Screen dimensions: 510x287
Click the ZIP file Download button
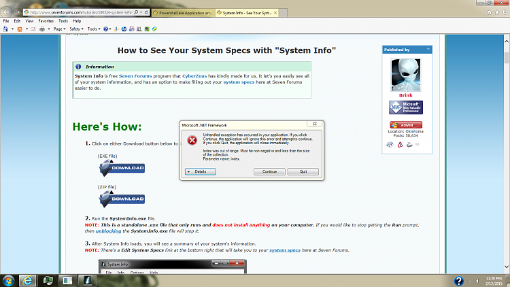(122, 199)
